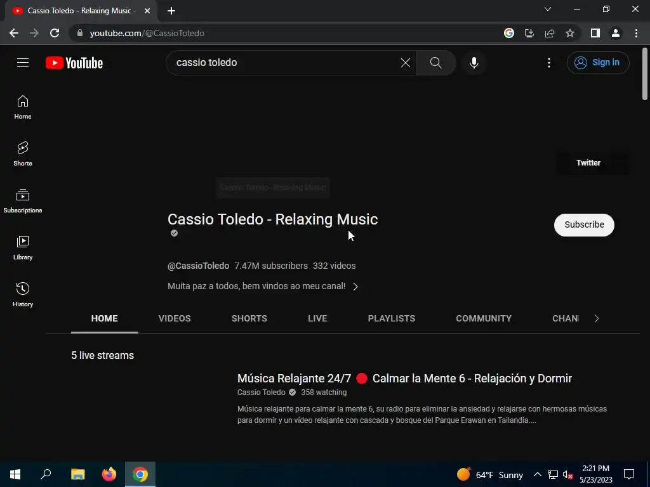Open the Windows Start menu
650x487 pixels.
tap(15, 474)
